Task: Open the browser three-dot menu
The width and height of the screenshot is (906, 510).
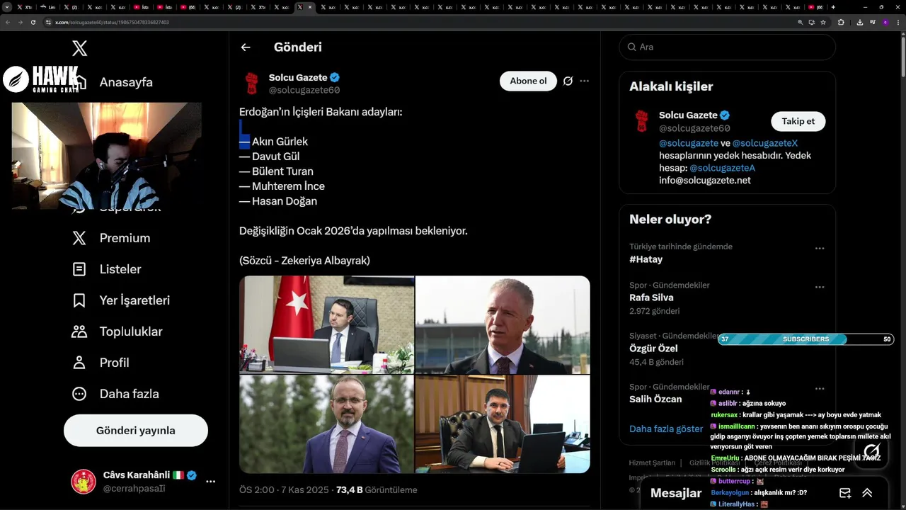Action: pyautogui.click(x=898, y=22)
